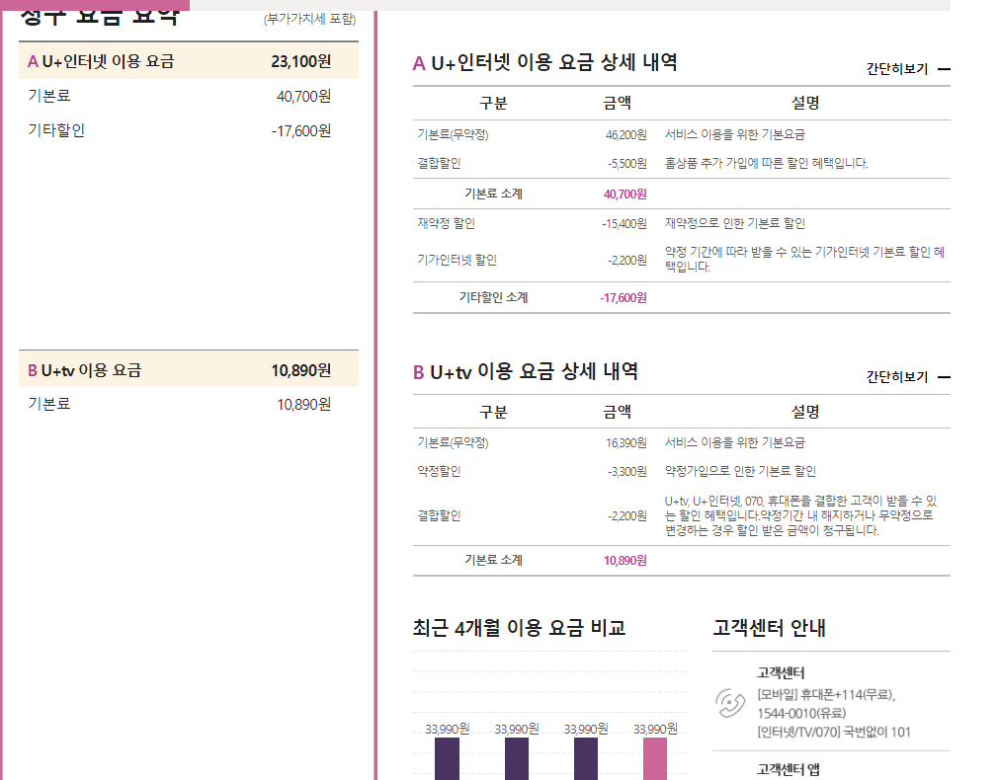Image resolution: width=998 pixels, height=780 pixels.
Task: Click the minus icon beside the top 간단히보기
Action: pyautogui.click(x=945, y=69)
